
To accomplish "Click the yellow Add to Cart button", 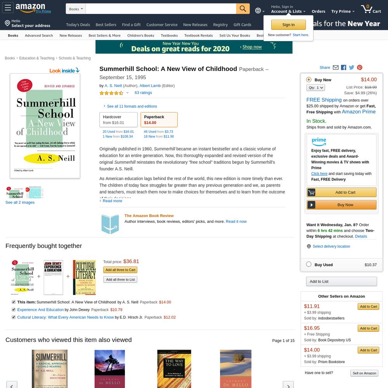I will pyautogui.click(x=341, y=192).
